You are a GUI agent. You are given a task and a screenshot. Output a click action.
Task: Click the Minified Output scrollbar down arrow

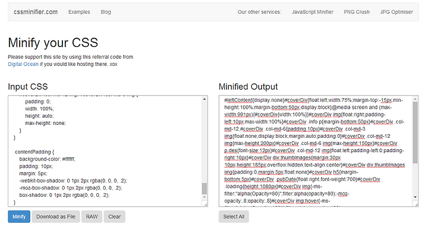[415, 197]
